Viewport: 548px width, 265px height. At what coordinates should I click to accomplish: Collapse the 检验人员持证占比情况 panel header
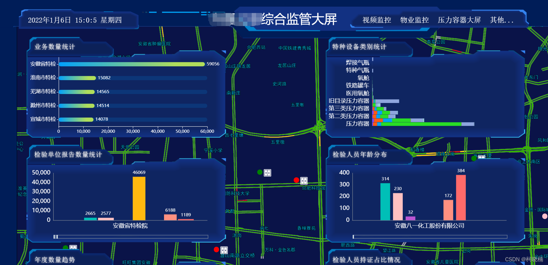(366, 260)
